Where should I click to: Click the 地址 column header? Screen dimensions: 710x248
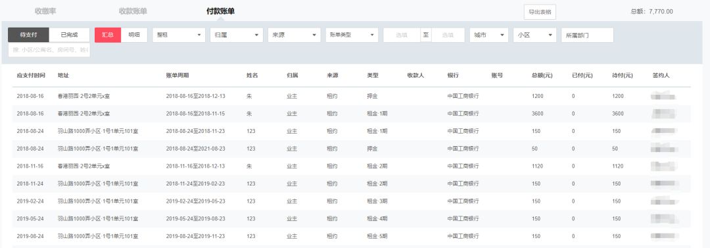tap(63, 76)
